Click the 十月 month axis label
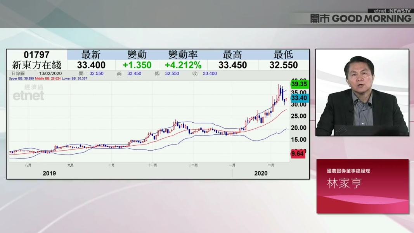The image size is (414, 233). pos(111,165)
